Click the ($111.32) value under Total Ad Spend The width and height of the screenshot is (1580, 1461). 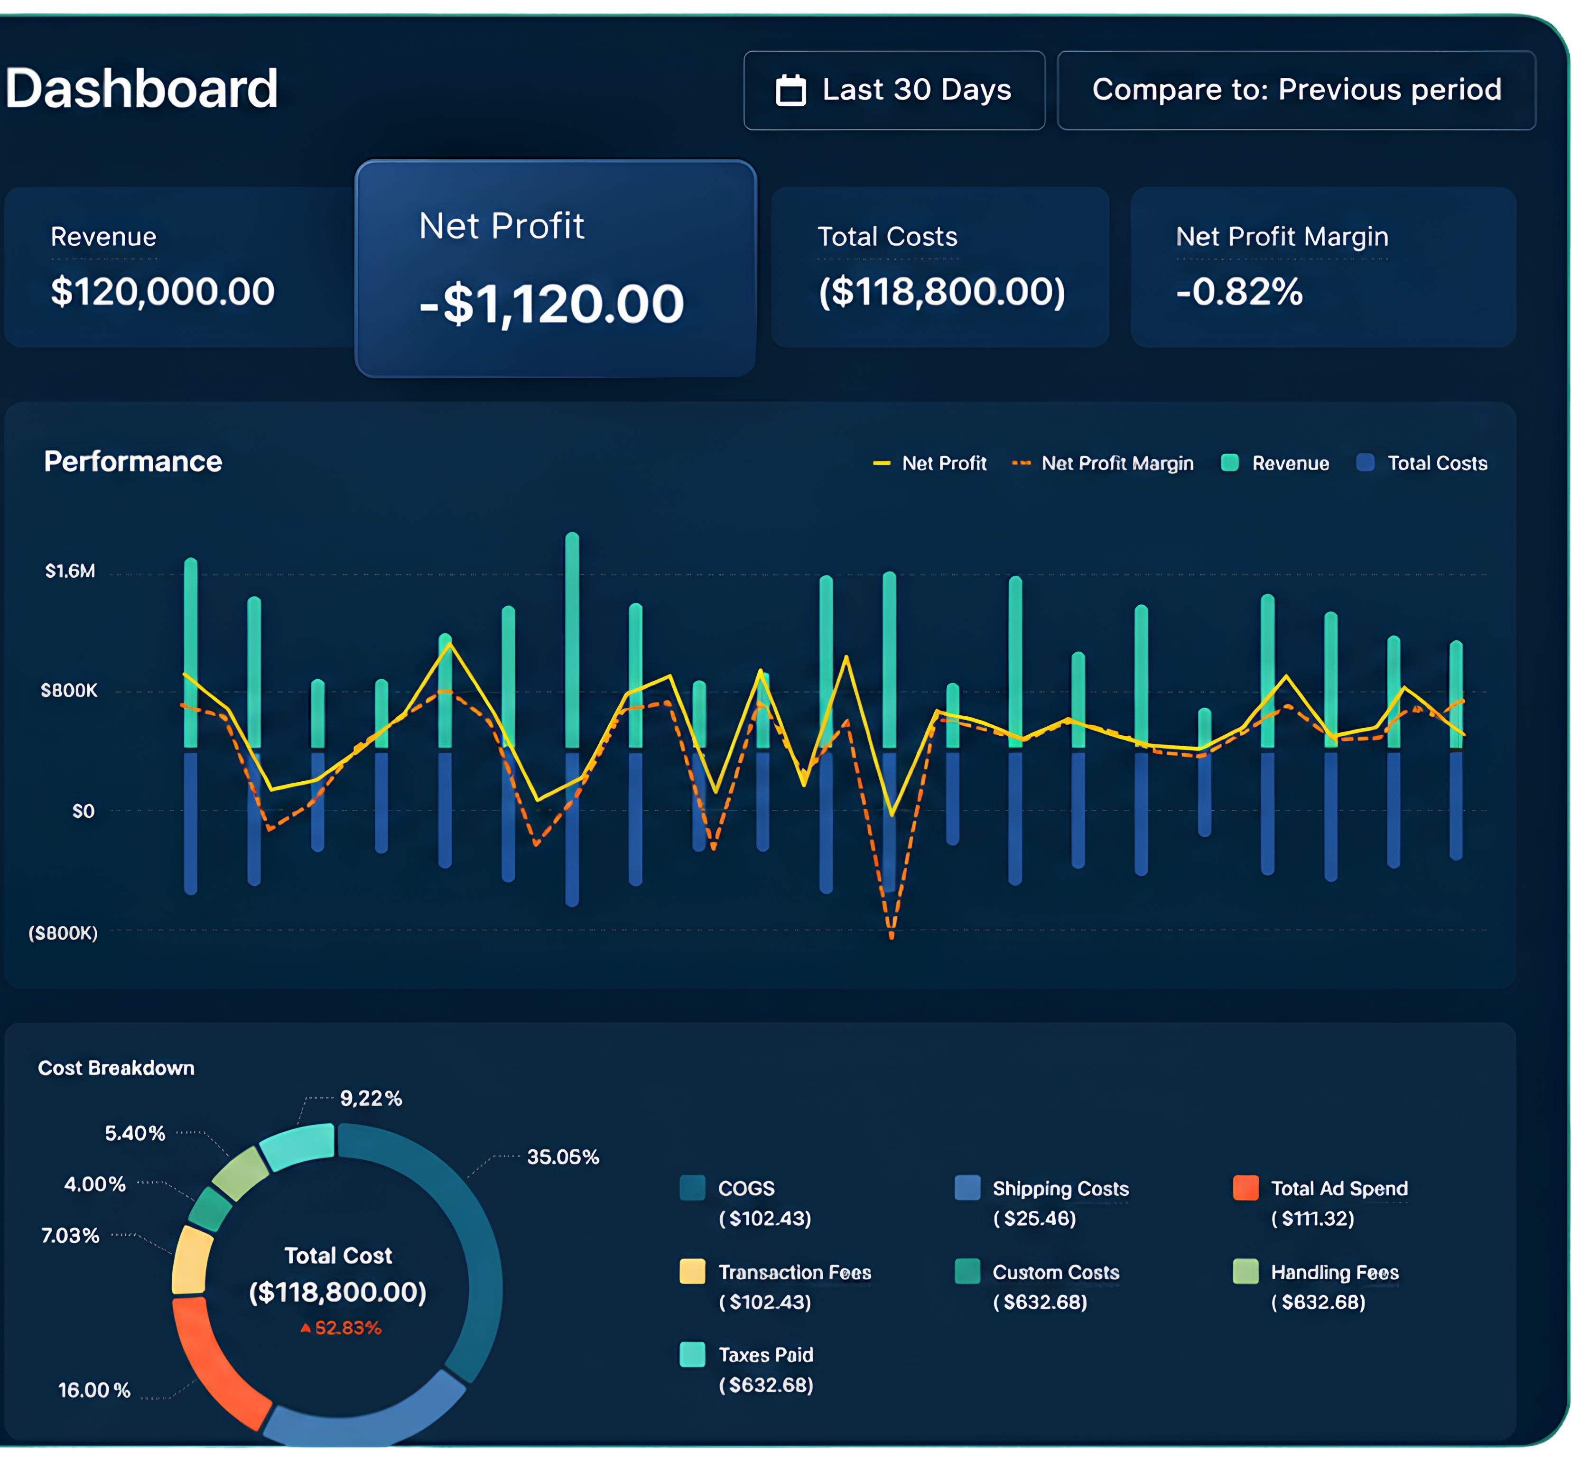tap(1313, 1218)
